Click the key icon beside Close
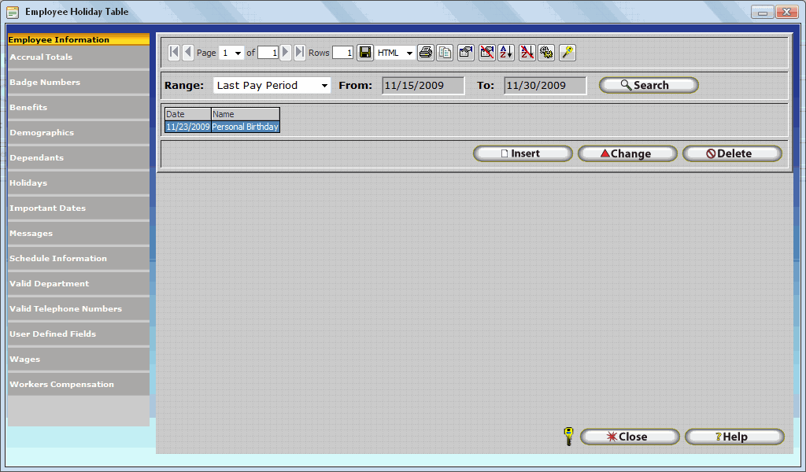 (x=569, y=437)
